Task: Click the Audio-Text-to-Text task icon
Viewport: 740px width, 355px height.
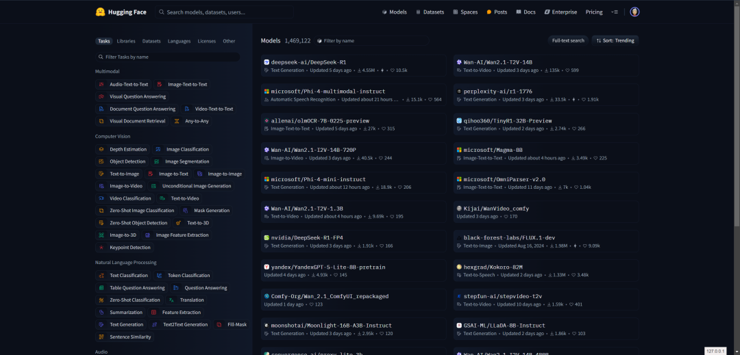Action: tap(101, 84)
